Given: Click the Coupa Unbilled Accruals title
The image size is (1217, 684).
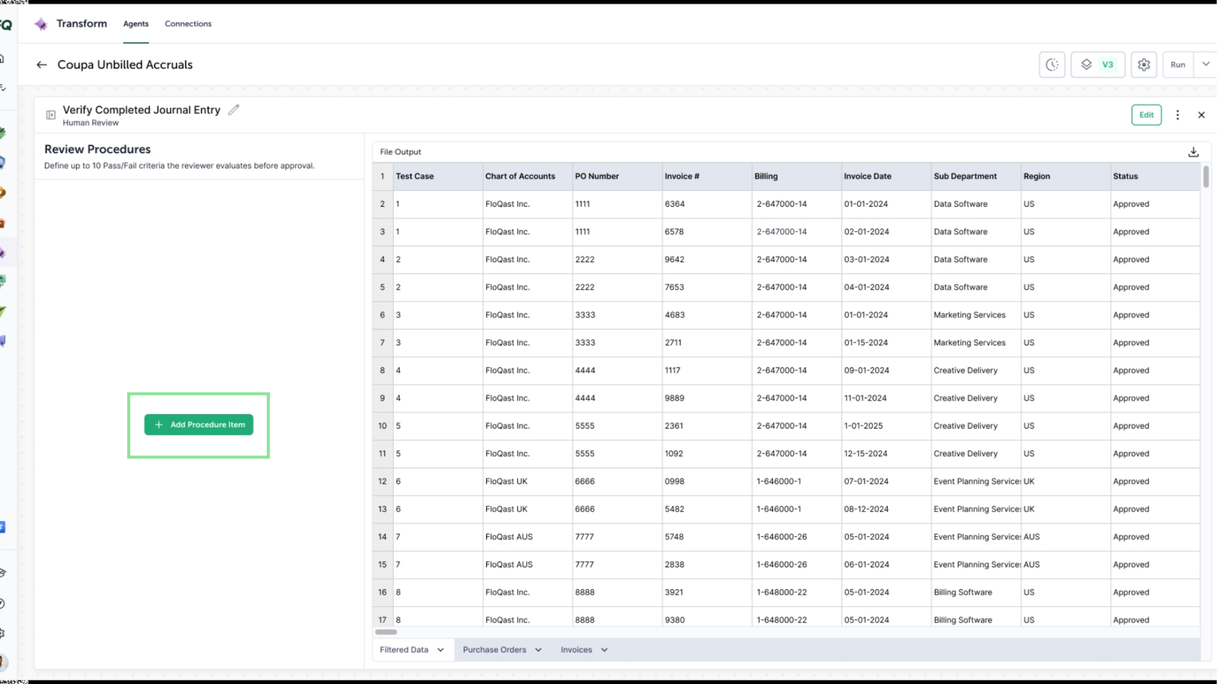Looking at the screenshot, I should point(125,65).
